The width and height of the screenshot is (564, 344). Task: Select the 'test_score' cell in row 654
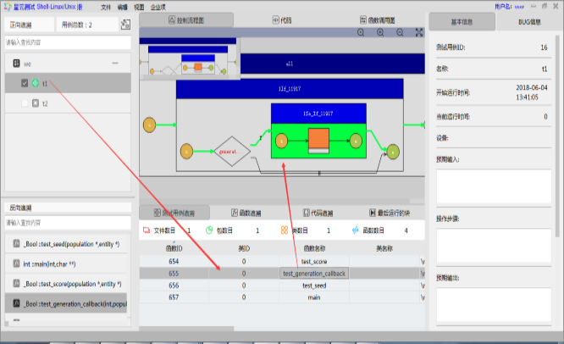point(314,261)
